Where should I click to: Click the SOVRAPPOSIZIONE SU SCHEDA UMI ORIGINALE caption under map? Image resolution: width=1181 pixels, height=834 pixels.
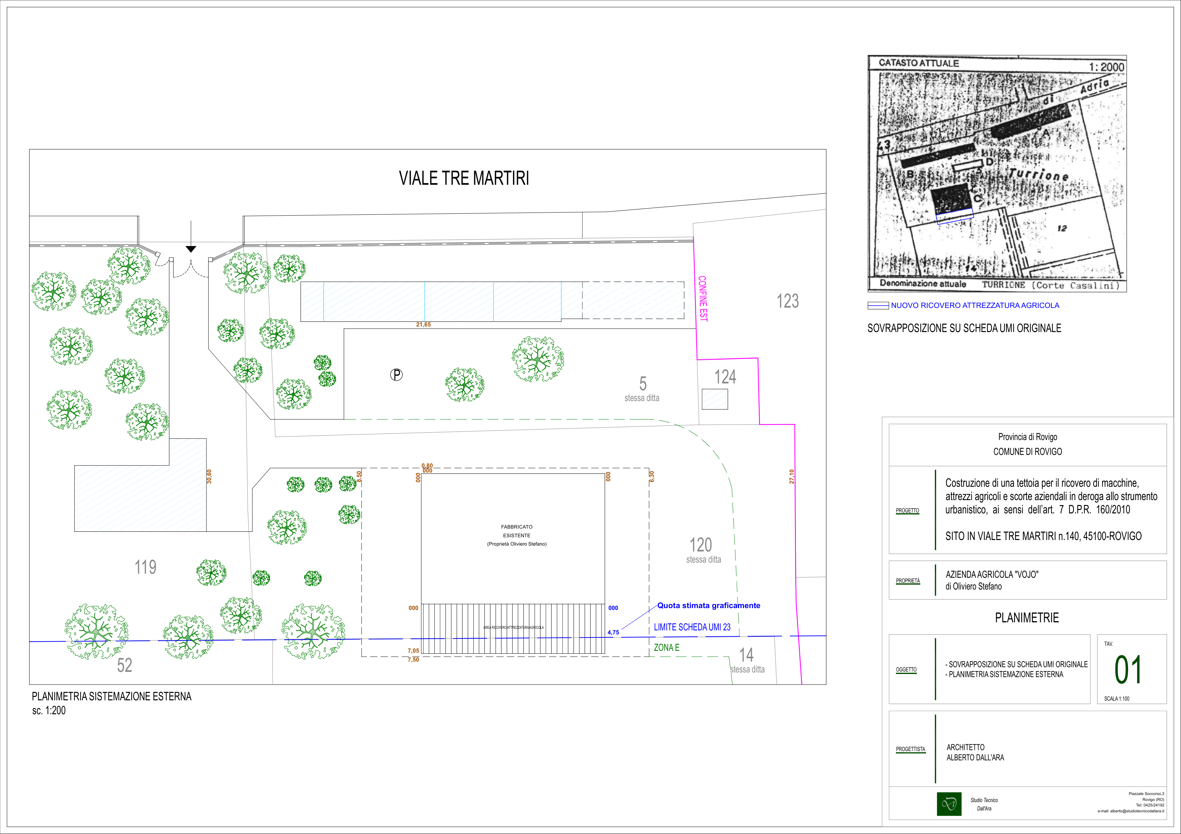tap(964, 328)
